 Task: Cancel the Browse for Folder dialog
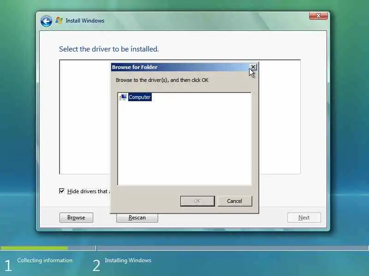pos(234,201)
